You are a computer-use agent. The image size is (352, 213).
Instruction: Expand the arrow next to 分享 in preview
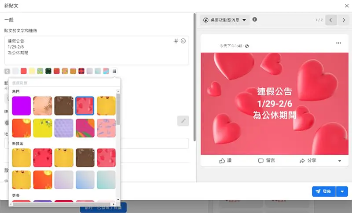(x=340, y=161)
